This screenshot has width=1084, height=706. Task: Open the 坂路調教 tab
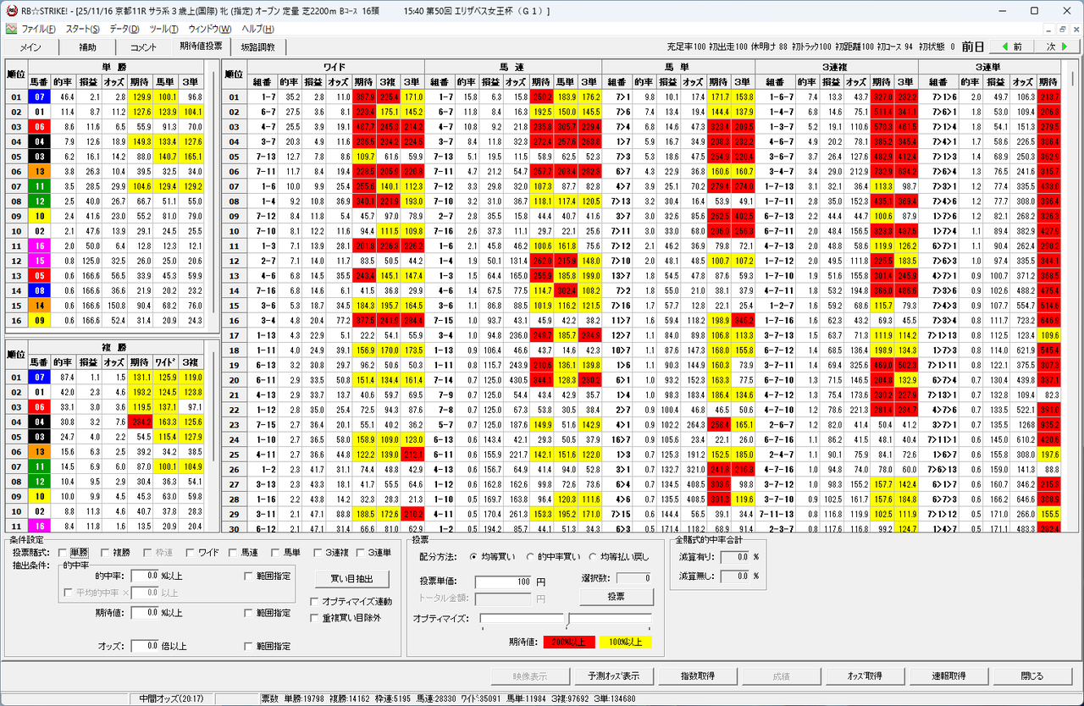tap(259, 47)
